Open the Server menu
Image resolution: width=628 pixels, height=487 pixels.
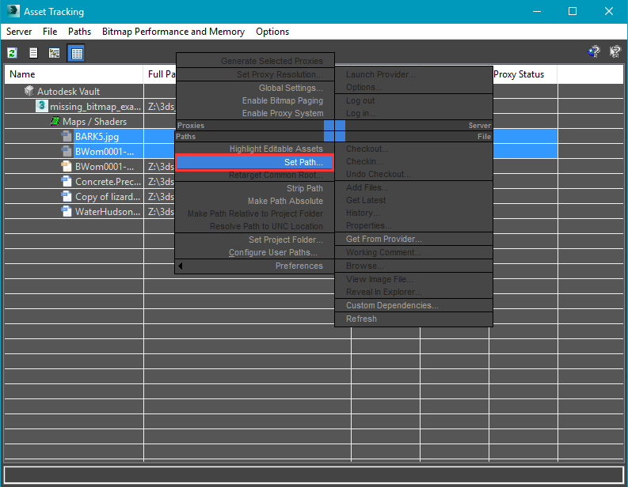click(19, 32)
